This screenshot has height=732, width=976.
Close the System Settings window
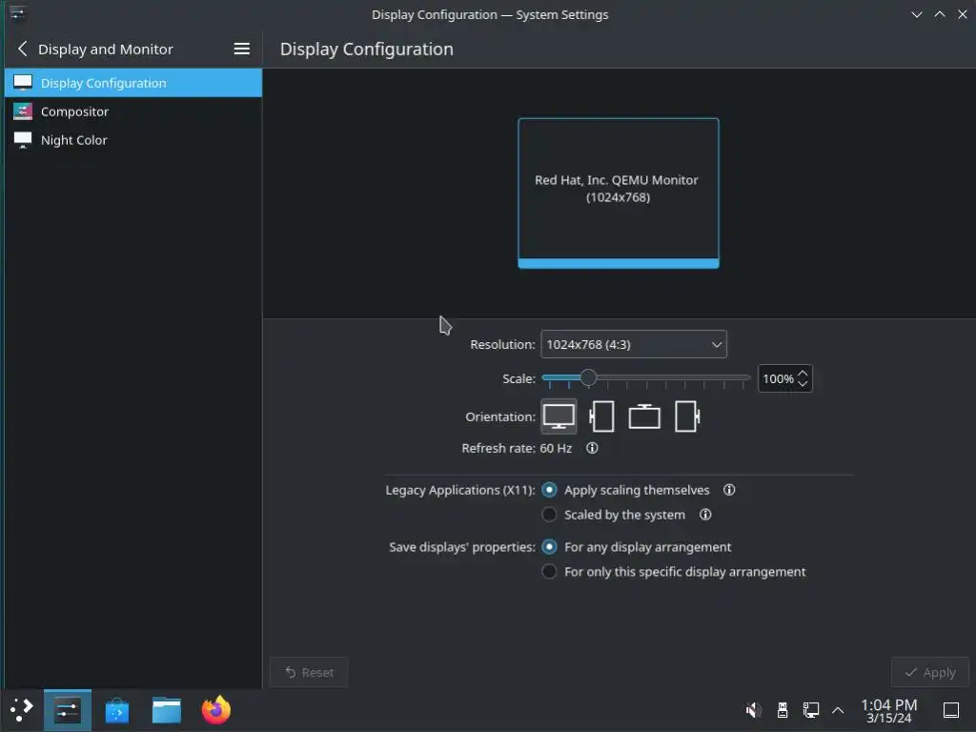[963, 14]
